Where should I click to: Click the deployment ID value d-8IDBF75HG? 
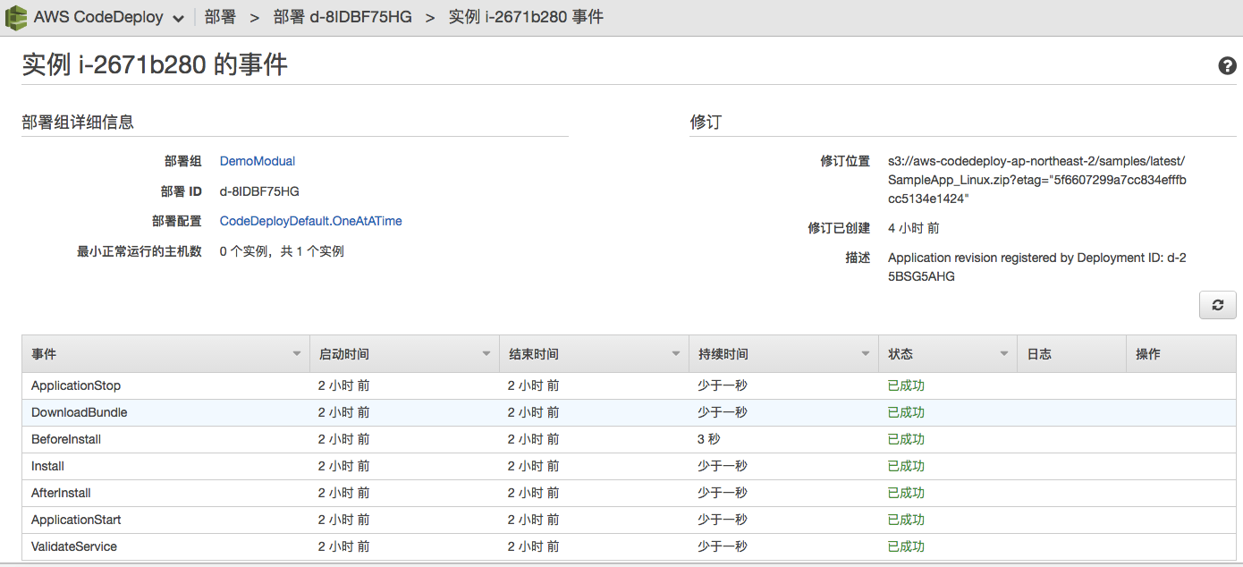(259, 191)
